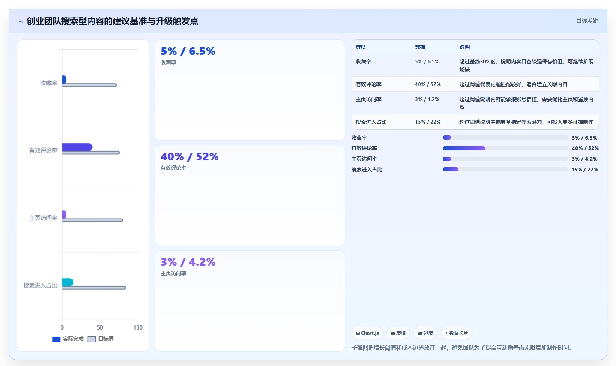Select the 进度 tag chip
The width and height of the screenshot is (616, 366).
click(425, 333)
